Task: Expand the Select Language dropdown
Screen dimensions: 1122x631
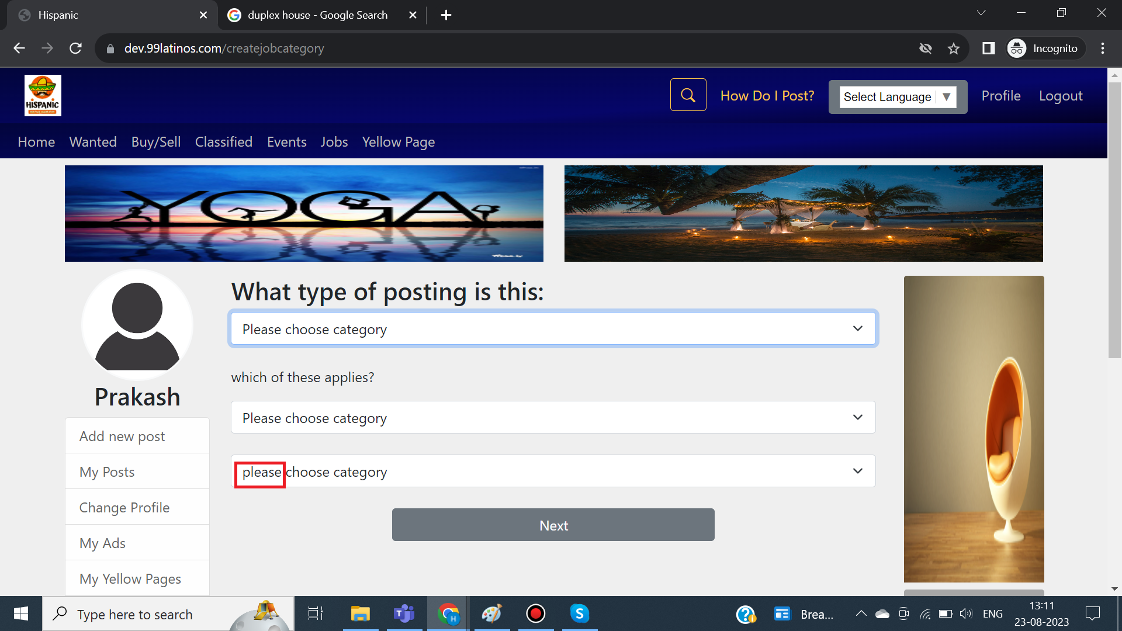Action: coord(898,97)
